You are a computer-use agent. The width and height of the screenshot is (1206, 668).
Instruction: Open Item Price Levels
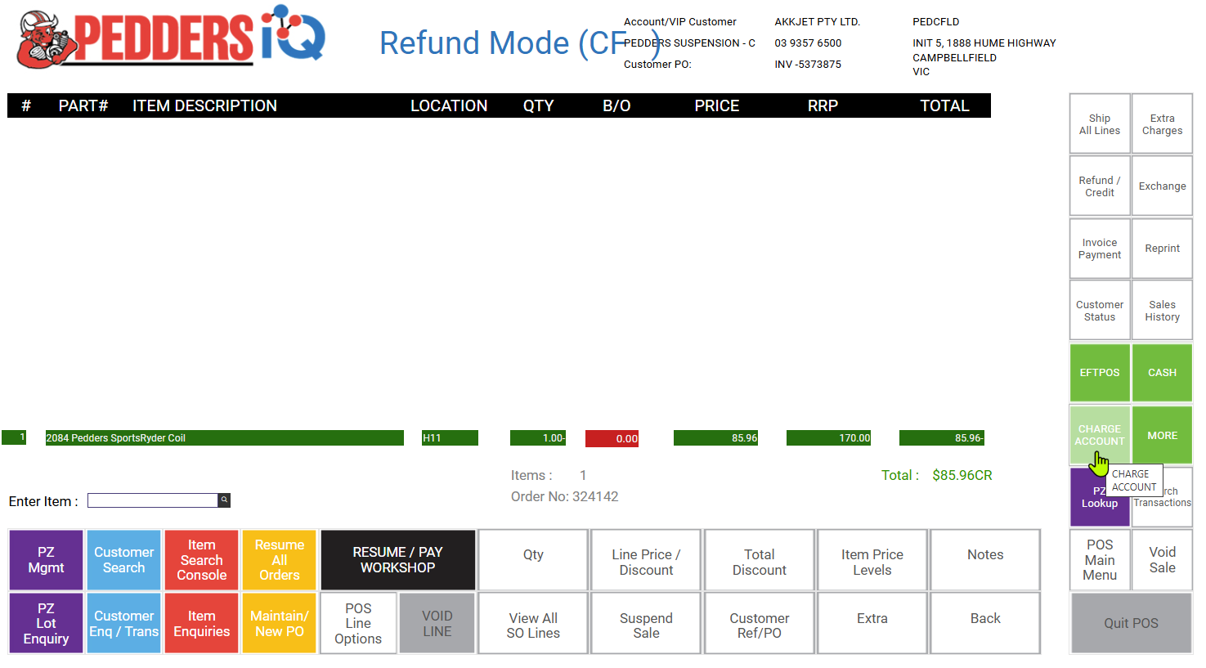click(872, 560)
